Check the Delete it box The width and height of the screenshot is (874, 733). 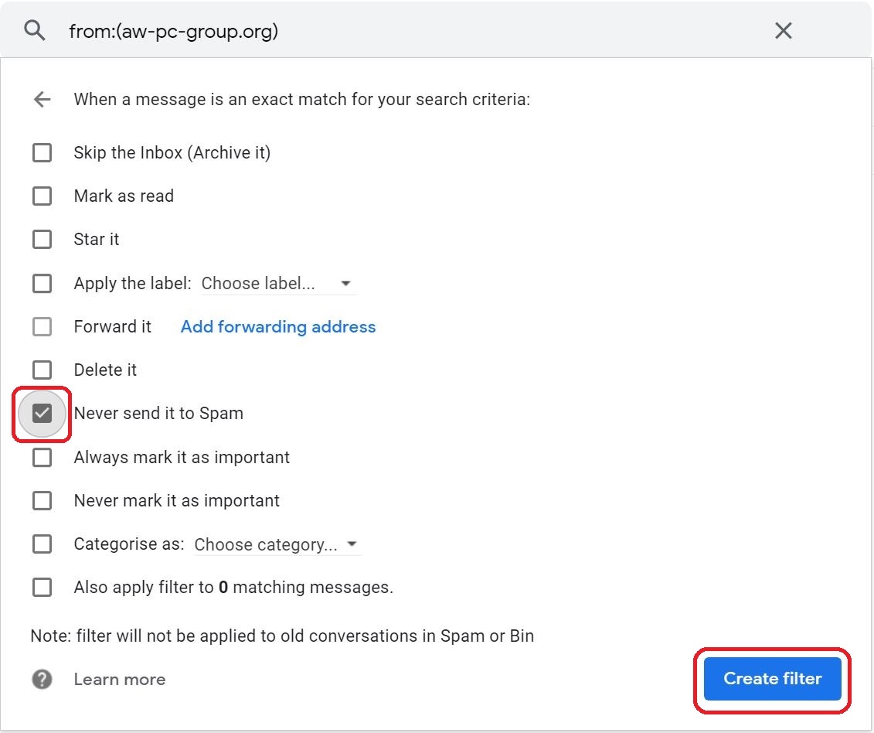coord(42,370)
